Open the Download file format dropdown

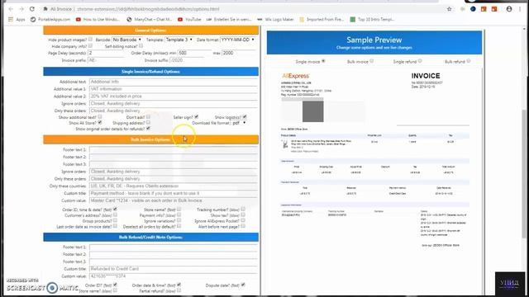(x=239, y=123)
